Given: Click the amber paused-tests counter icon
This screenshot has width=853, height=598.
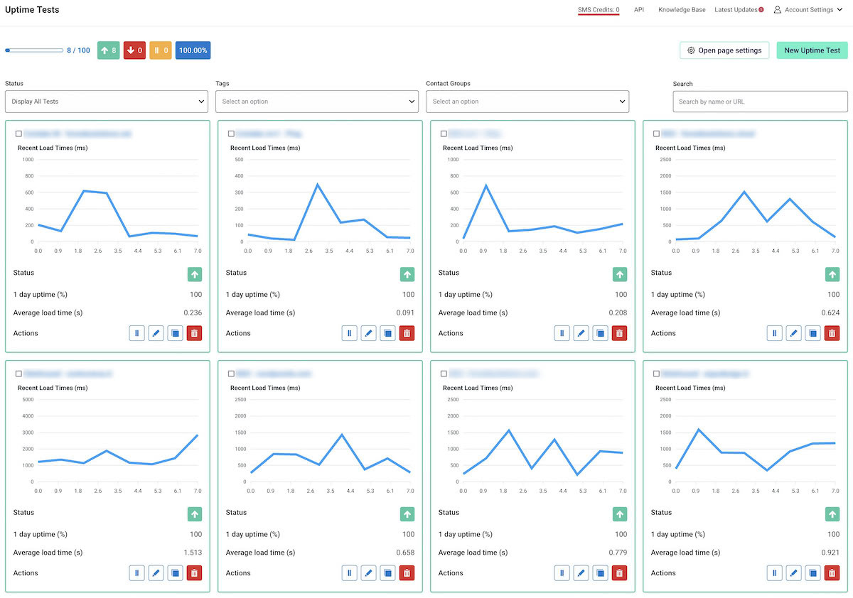Looking at the screenshot, I should (x=160, y=50).
